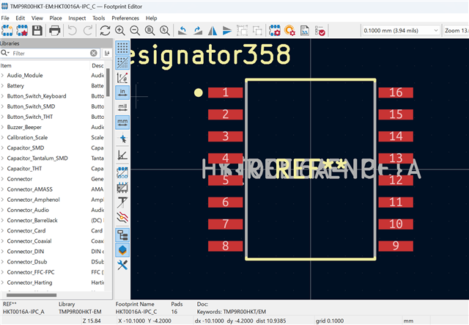Open the Preferences menu
The height and width of the screenshot is (325, 469).
(125, 18)
